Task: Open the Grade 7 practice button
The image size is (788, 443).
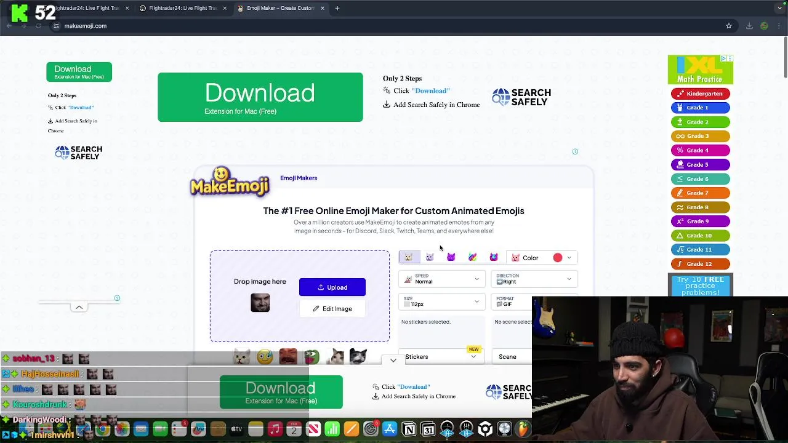Action: point(701,193)
